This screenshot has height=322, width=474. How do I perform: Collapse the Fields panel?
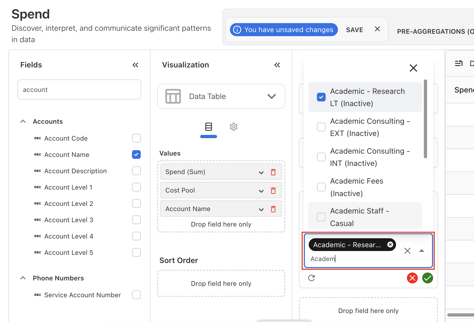click(136, 65)
